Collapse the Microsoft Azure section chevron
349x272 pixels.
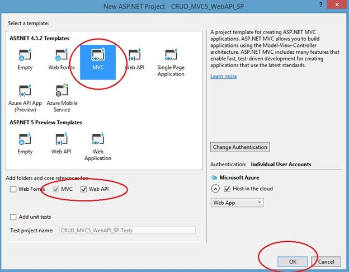215,189
